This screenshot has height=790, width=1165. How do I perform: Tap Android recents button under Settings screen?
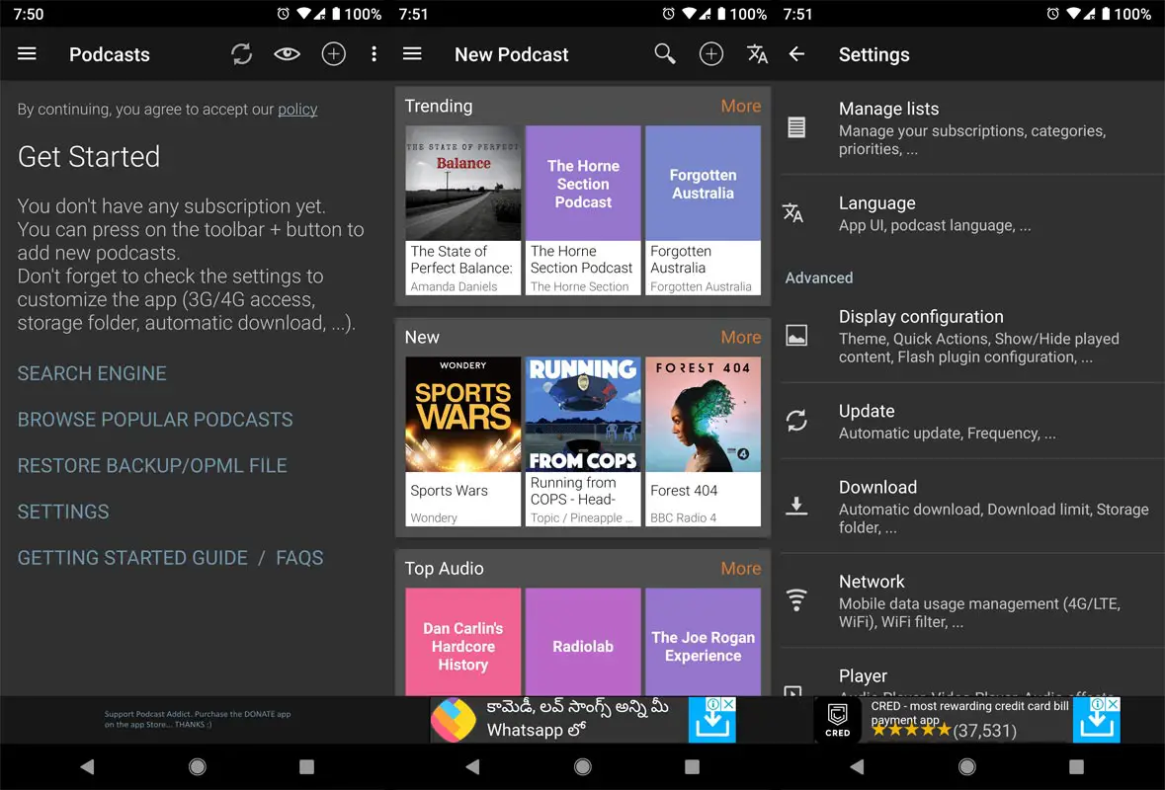click(1077, 767)
